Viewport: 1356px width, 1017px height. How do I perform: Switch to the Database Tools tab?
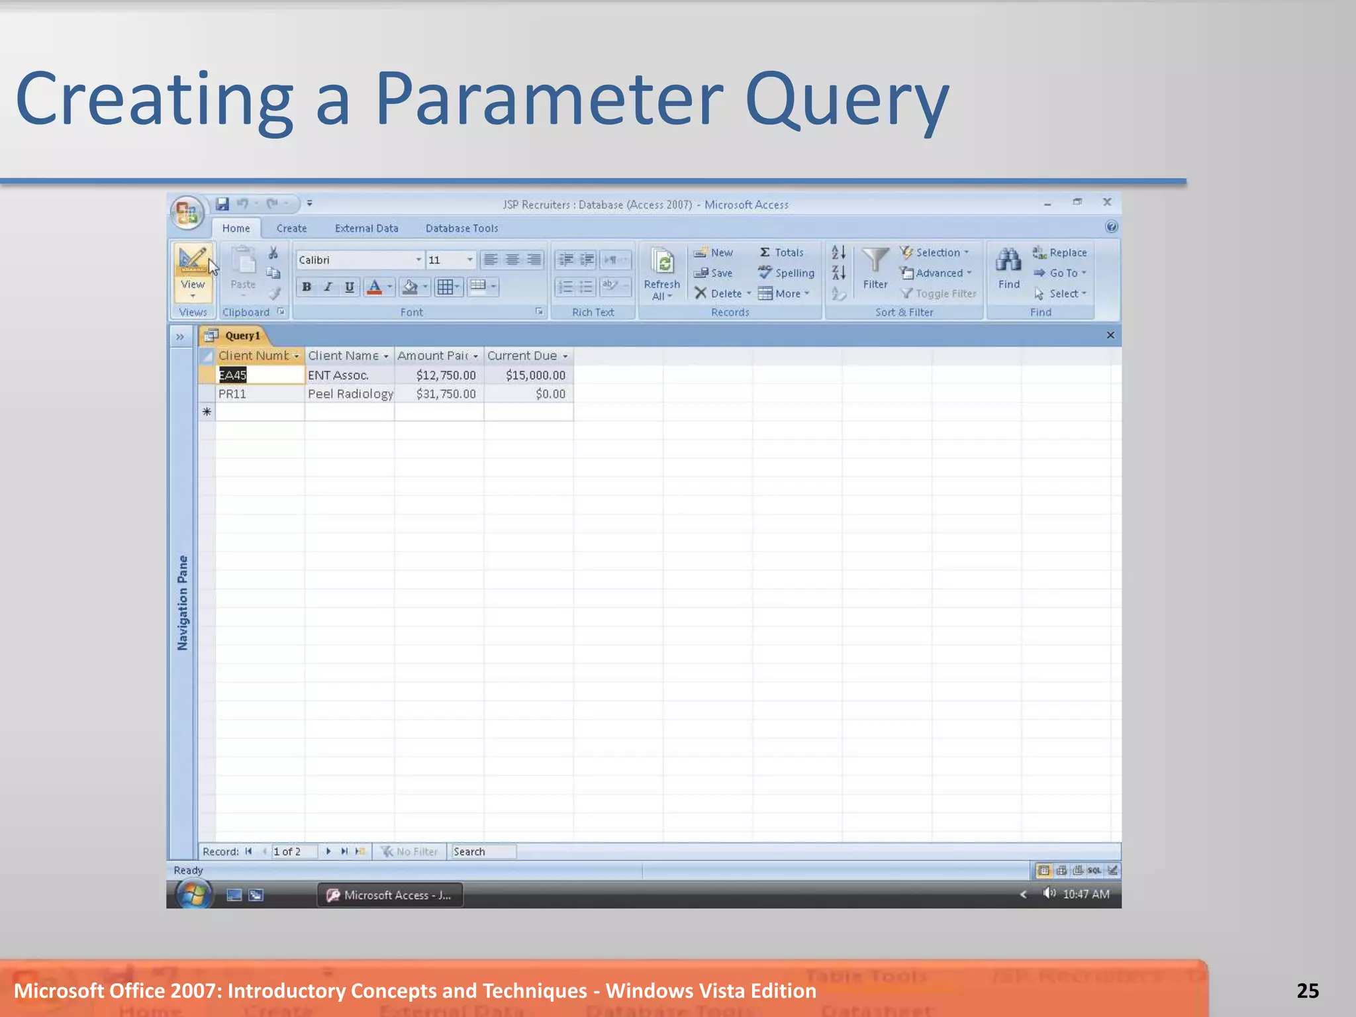point(462,228)
